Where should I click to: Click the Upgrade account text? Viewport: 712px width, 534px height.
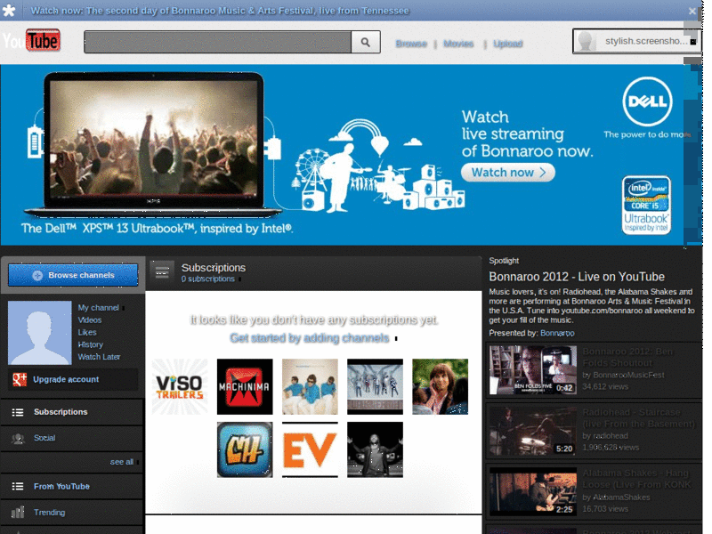66,379
